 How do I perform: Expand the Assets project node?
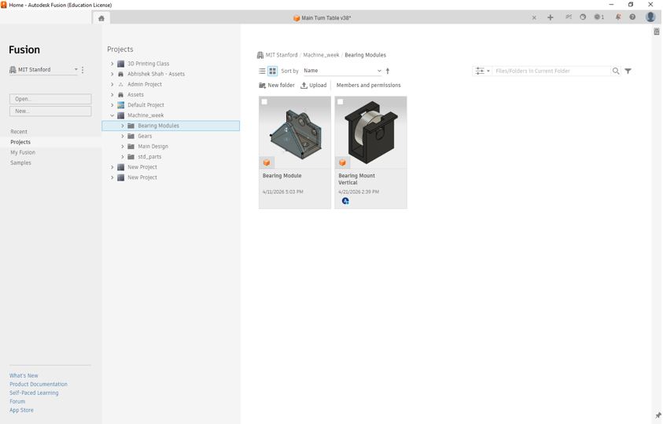(112, 94)
